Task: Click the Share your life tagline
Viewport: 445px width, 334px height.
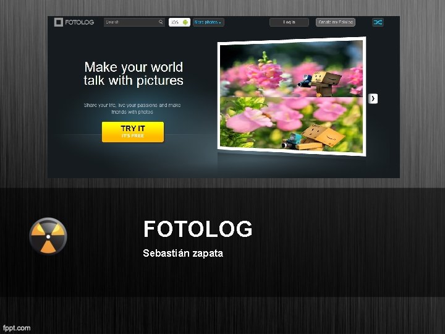Action: (x=132, y=108)
